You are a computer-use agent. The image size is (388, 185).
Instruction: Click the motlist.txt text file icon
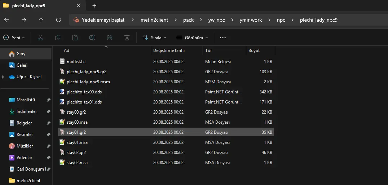coord(62,62)
